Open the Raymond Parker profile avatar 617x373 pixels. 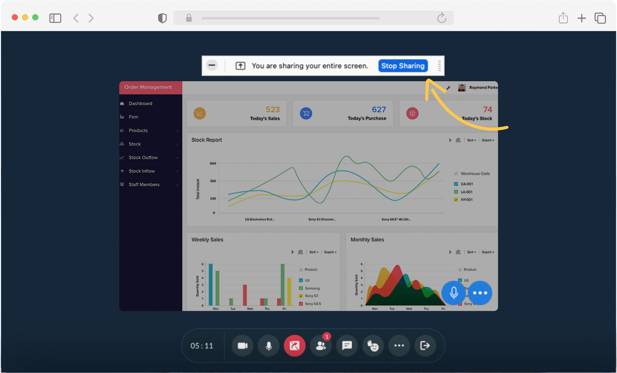point(462,88)
